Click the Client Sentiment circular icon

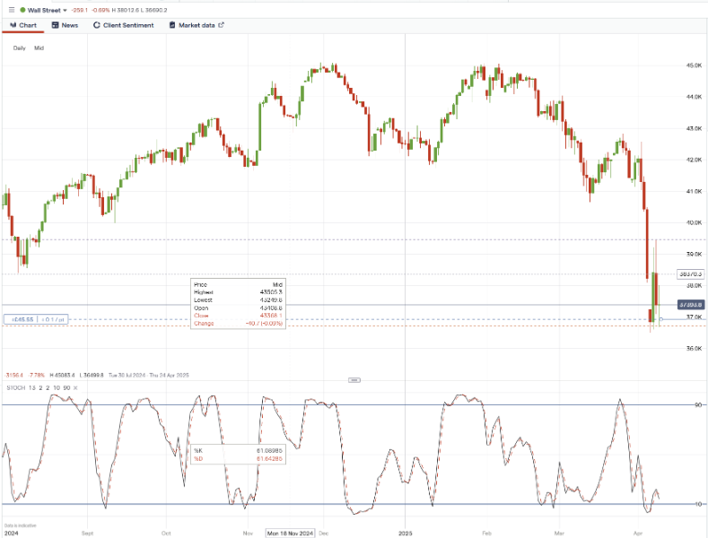tap(97, 25)
